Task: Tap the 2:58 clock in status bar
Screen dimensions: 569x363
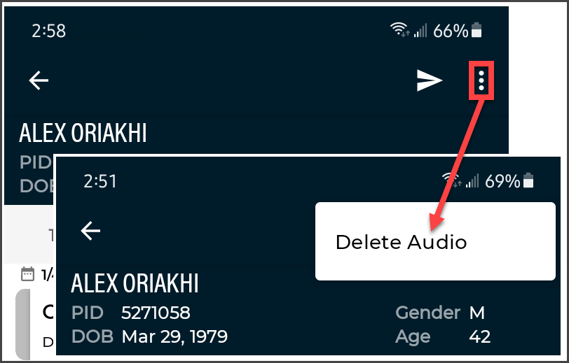Action: (49, 31)
